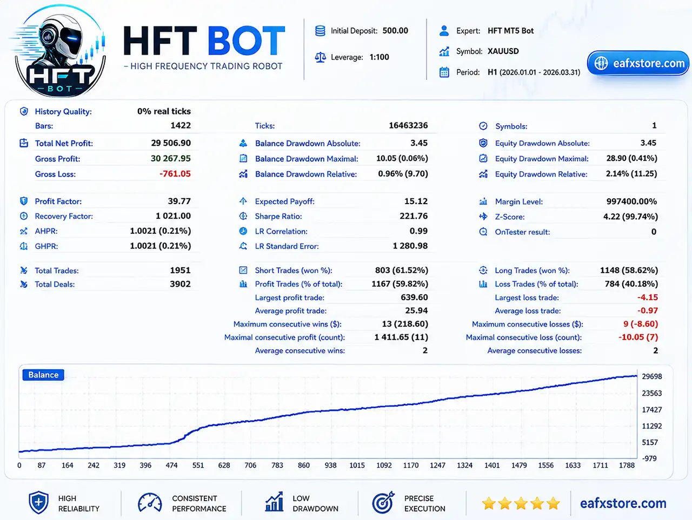Click the Recovery Factor icon
The height and width of the screenshot is (520, 692).
coord(24,216)
